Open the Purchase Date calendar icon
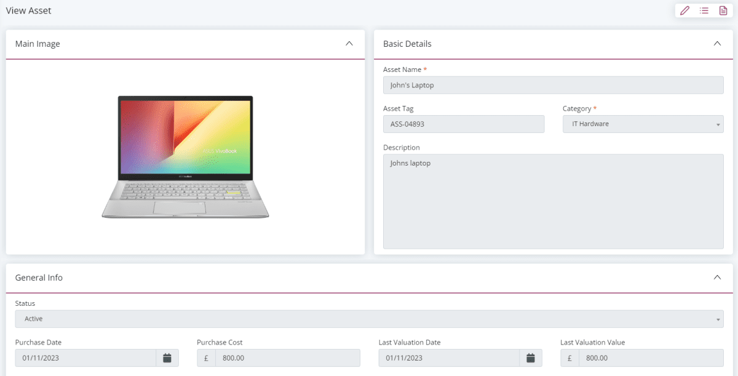This screenshot has height=376, width=738. click(167, 358)
